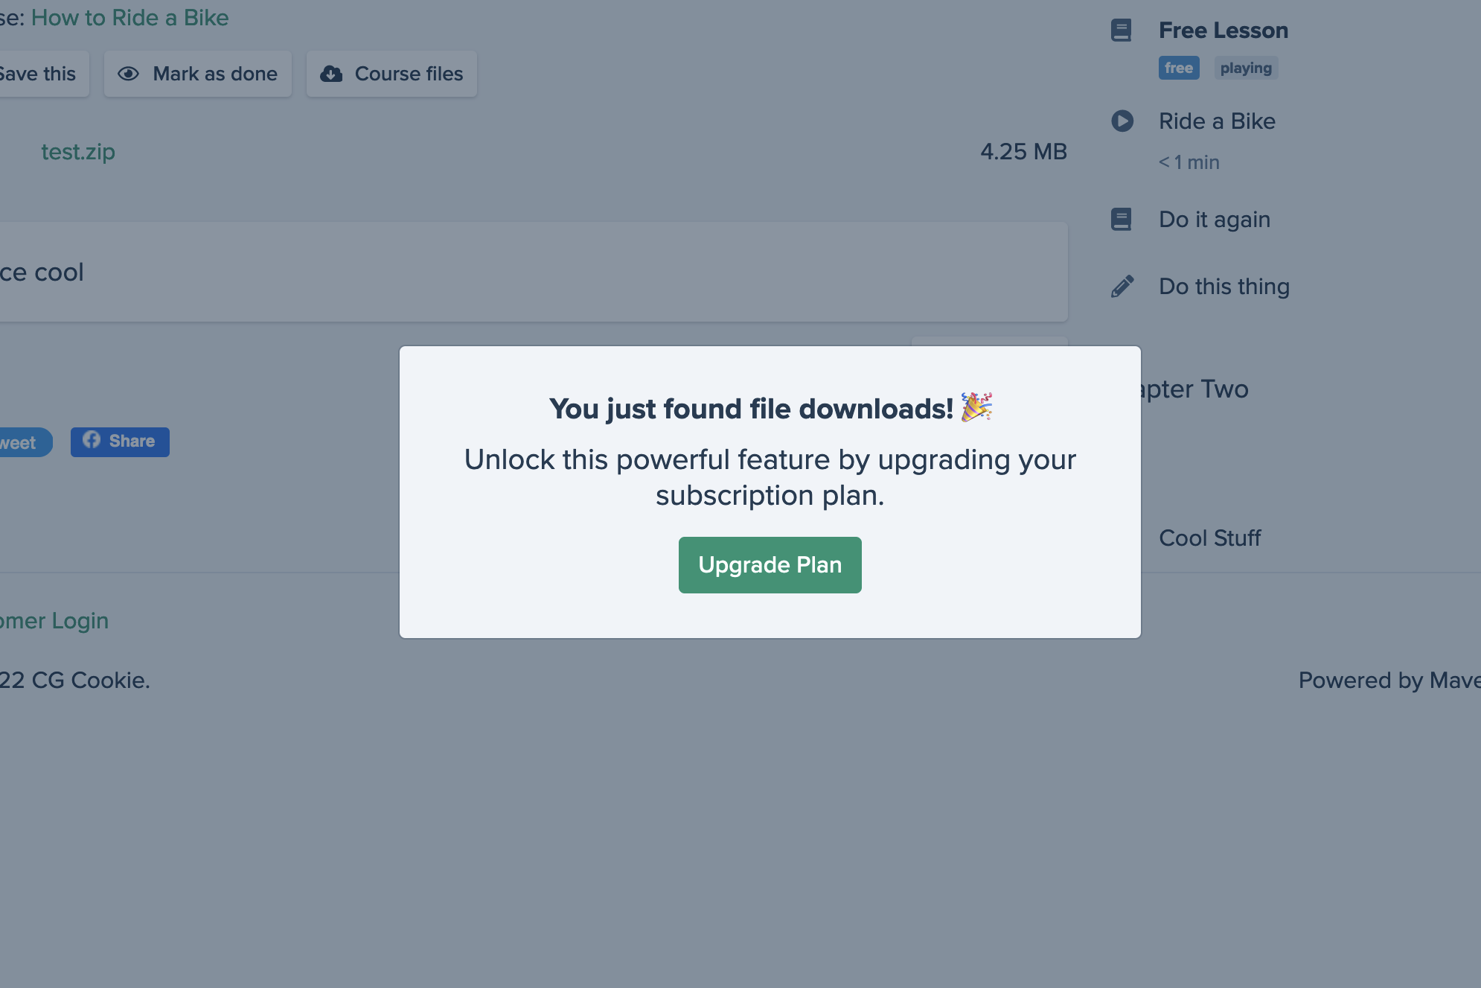Click the play icon beside Ride a Bike
The image size is (1481, 988).
coord(1122,121)
